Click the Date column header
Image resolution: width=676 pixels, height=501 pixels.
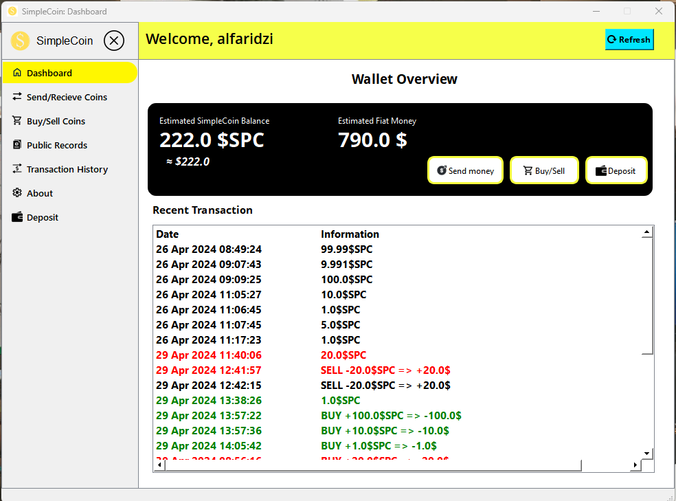(x=167, y=234)
